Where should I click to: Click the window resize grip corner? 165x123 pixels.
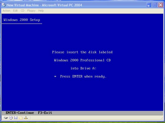point(161,119)
